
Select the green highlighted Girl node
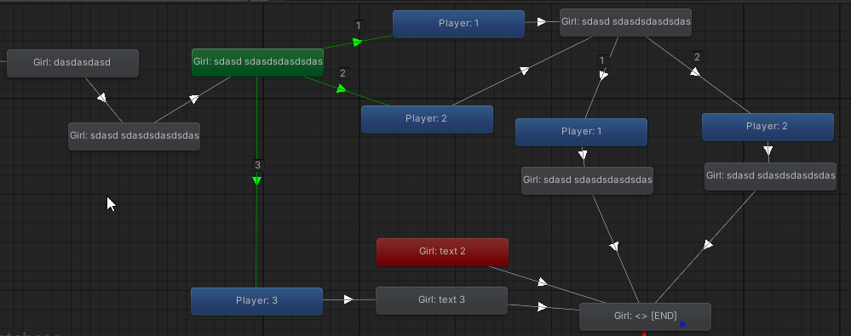258,62
